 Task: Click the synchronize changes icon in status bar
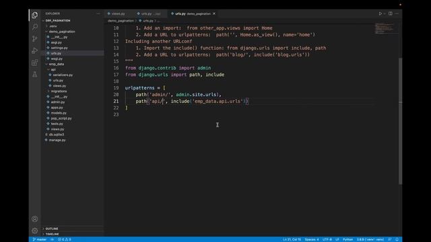(x=53, y=239)
